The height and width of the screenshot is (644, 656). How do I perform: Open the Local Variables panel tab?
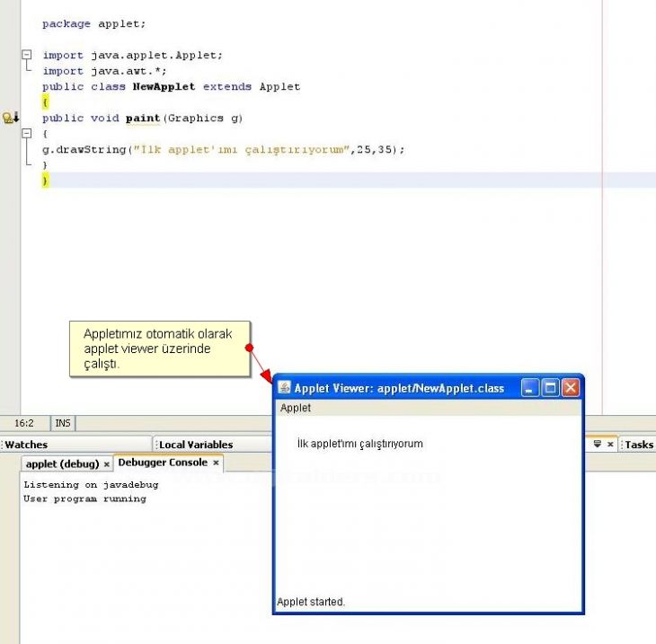coord(196,445)
